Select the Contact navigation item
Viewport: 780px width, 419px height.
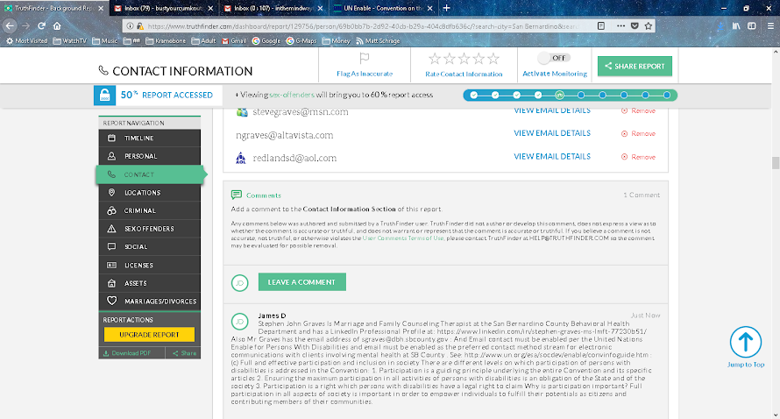pyautogui.click(x=150, y=174)
